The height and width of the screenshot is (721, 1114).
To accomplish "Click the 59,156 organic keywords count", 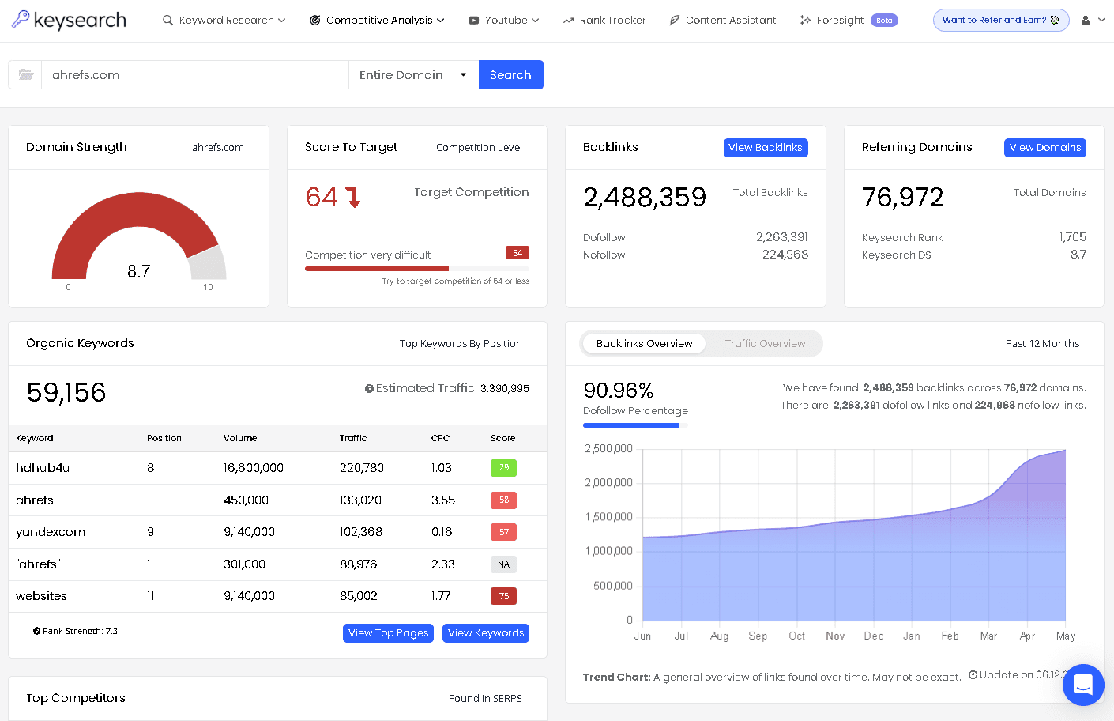I will 66,392.
